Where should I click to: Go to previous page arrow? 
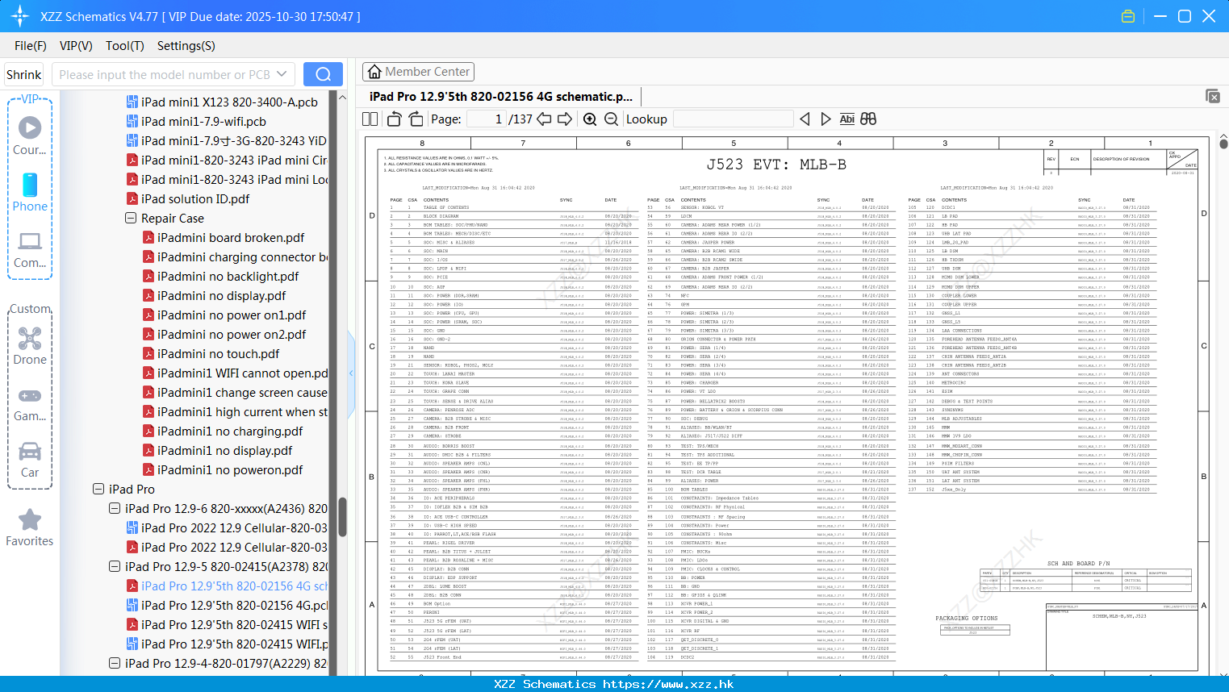544,119
